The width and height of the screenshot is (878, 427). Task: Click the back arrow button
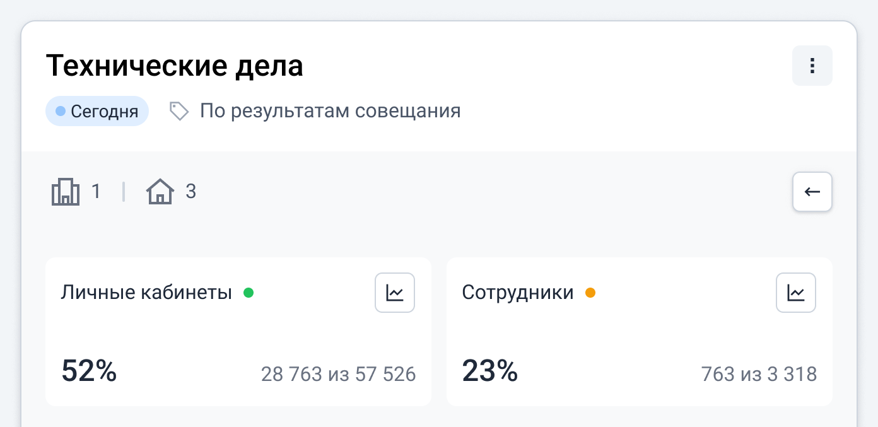coord(812,192)
